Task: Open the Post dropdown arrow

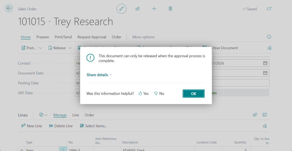Action: (x=40, y=48)
